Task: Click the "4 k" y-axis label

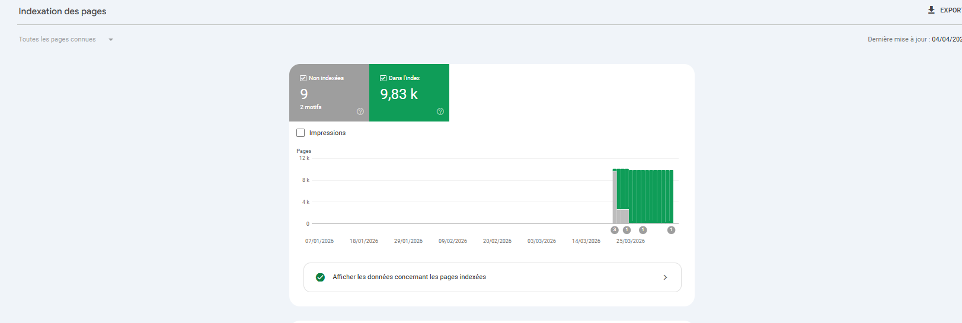Action: (306, 202)
